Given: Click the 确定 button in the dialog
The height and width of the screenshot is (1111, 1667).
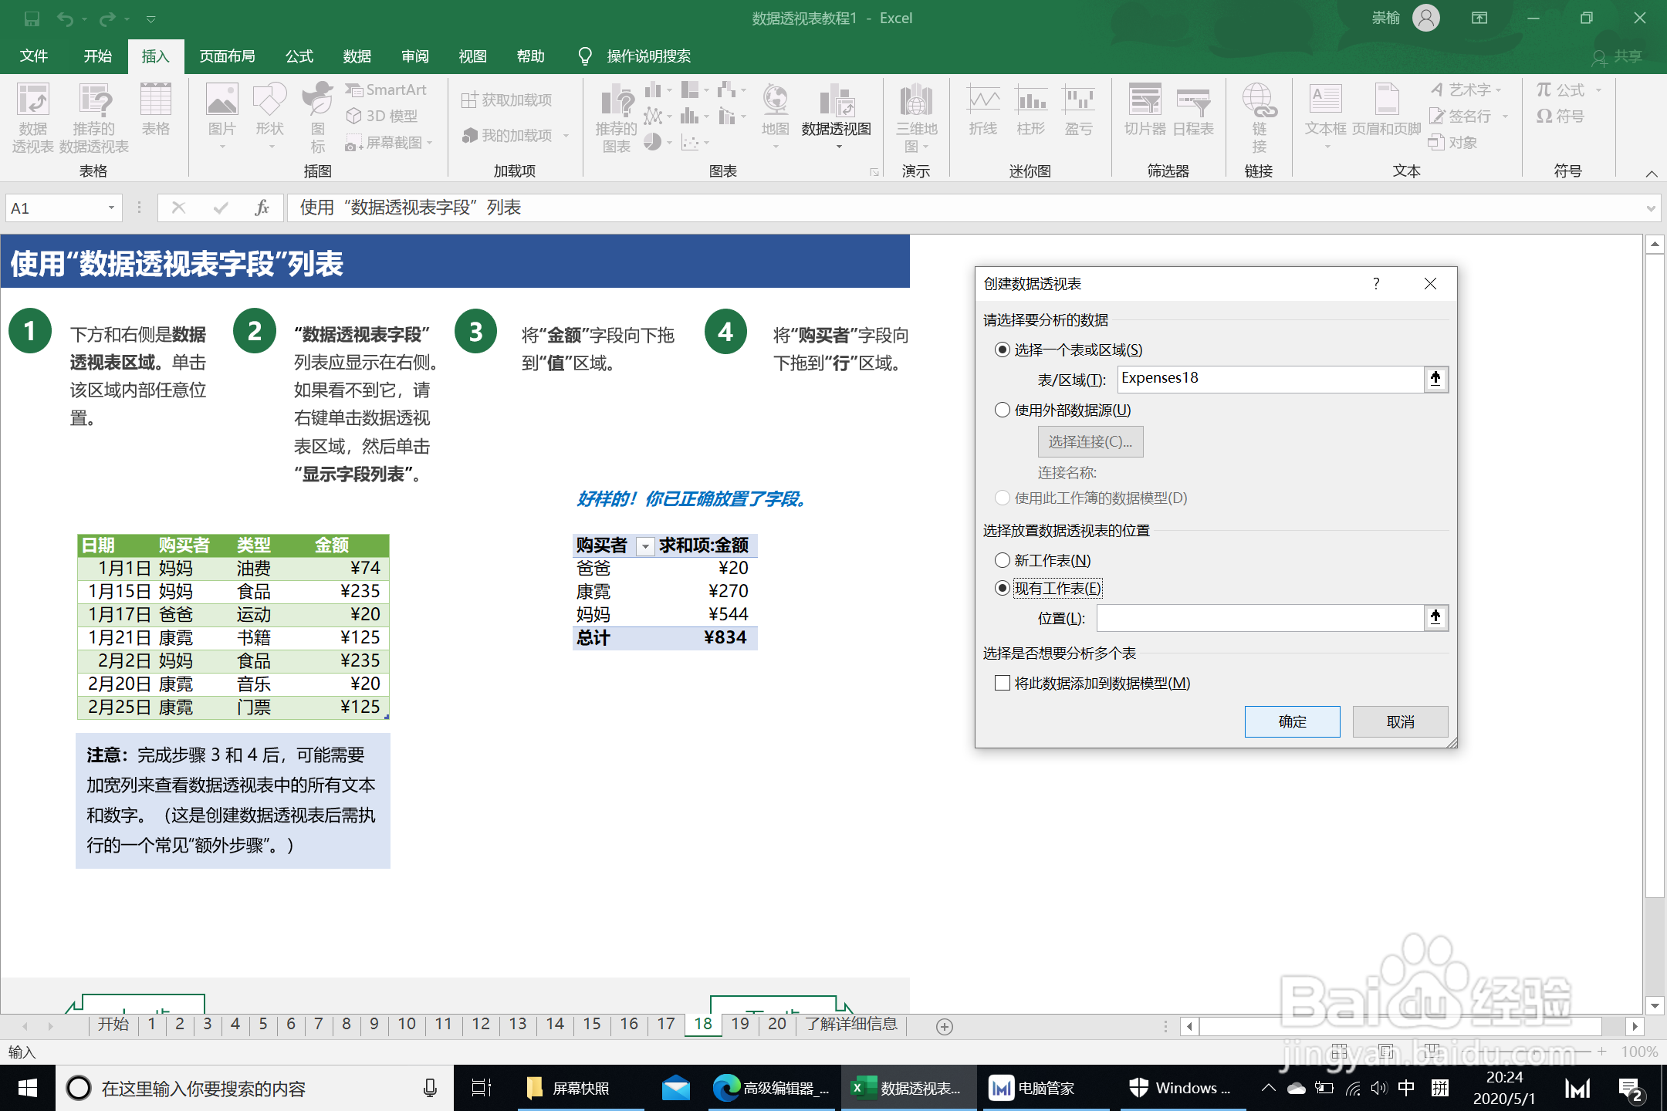Looking at the screenshot, I should coord(1292,721).
